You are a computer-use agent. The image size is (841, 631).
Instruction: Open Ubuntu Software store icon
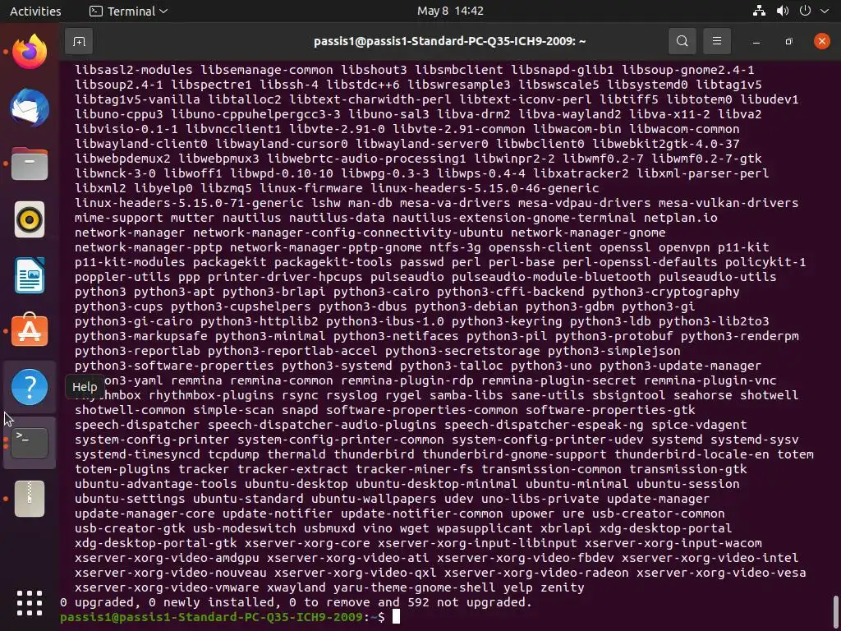coord(30,330)
